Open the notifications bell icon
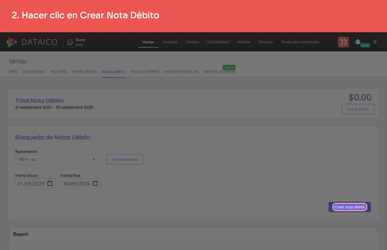The width and height of the screenshot is (387, 250). [x=358, y=42]
